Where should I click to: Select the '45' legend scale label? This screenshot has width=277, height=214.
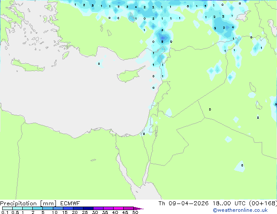[x=125, y=212]
